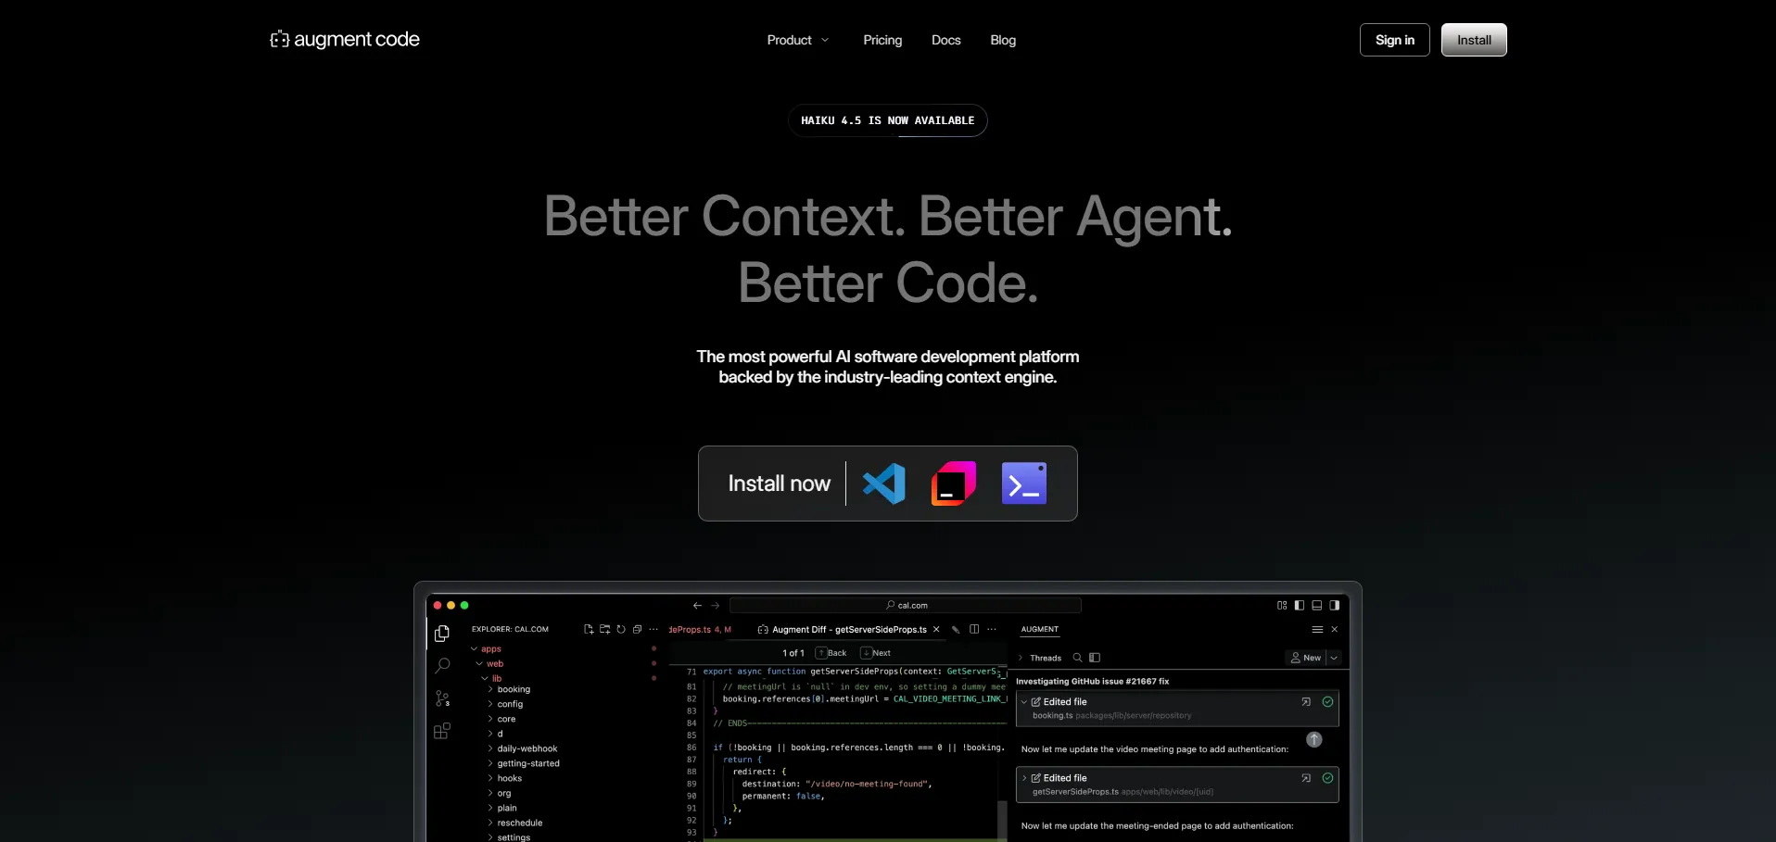
Task: Toggle the primary sidebar layout icon
Action: pos(1300,606)
